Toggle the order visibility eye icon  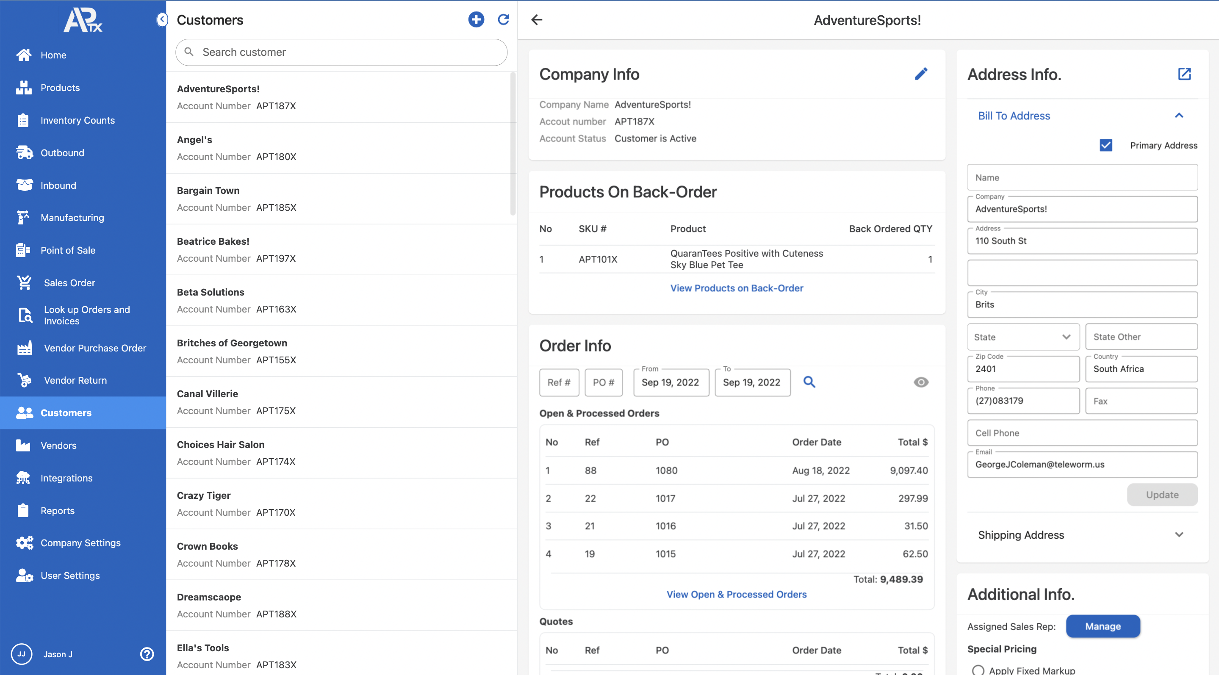[920, 382]
